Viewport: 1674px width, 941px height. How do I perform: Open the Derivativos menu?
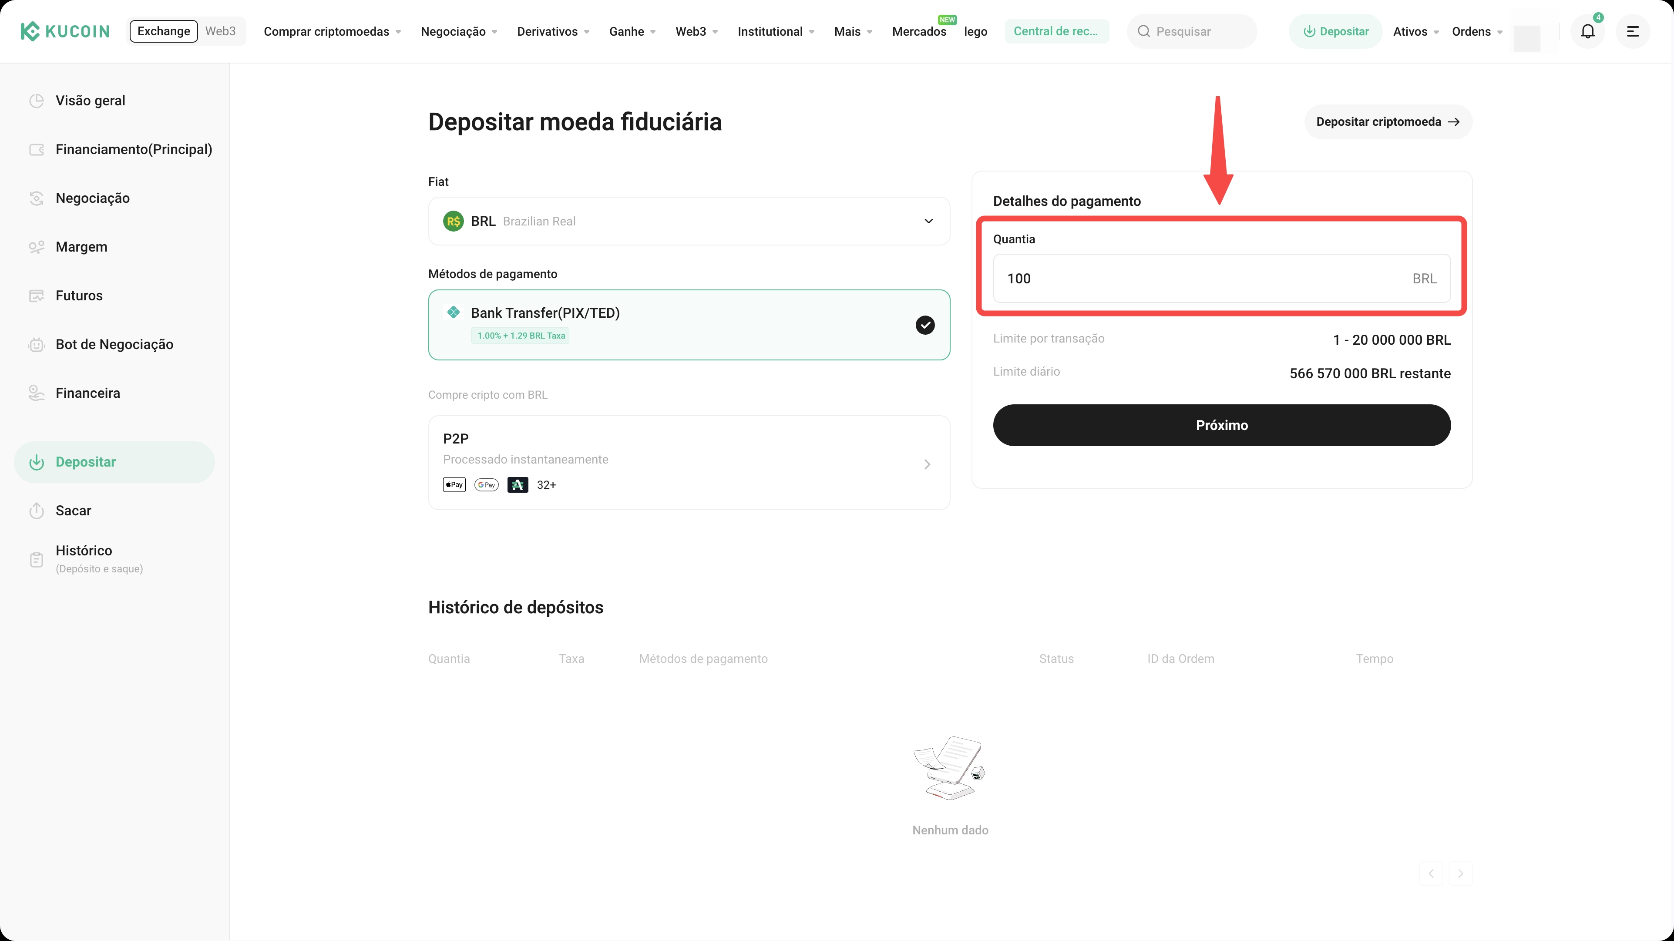pos(553,31)
